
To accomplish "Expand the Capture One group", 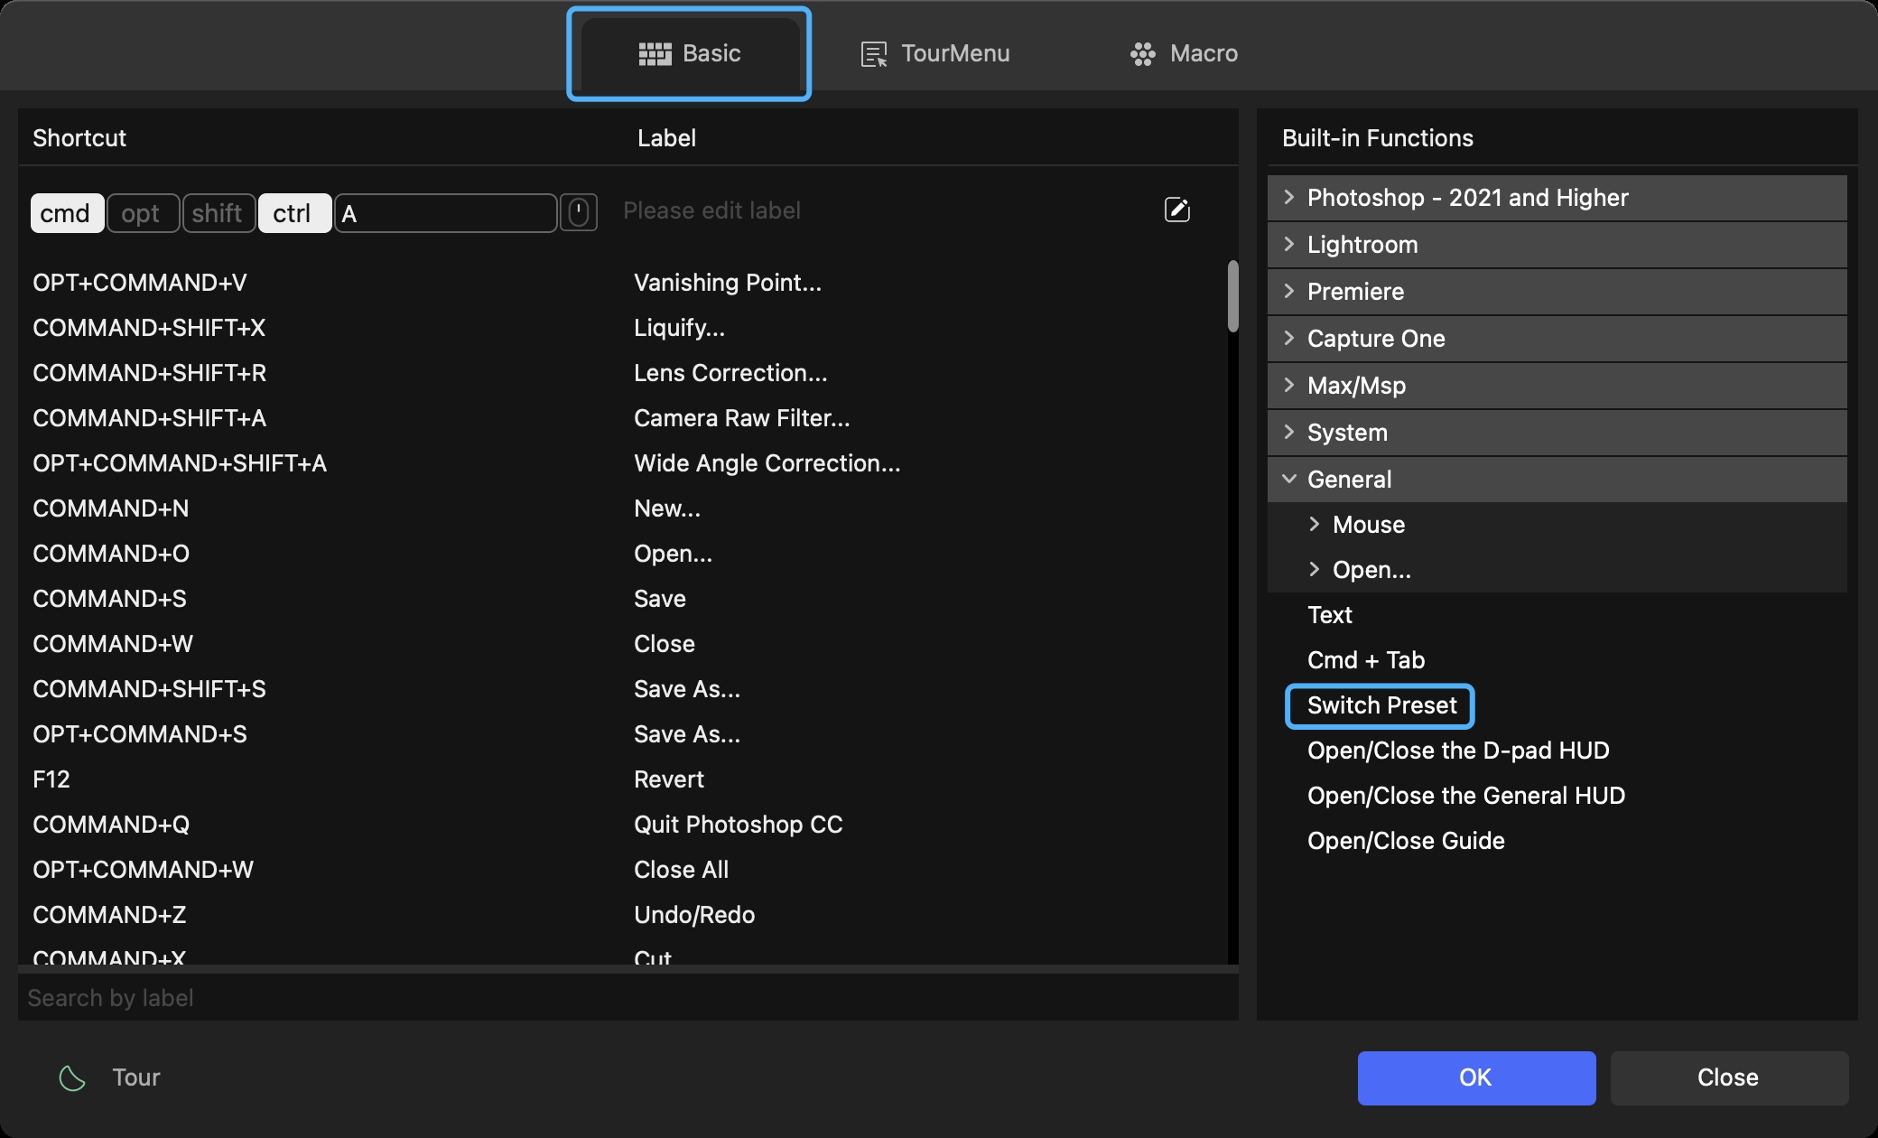I will point(1557,339).
